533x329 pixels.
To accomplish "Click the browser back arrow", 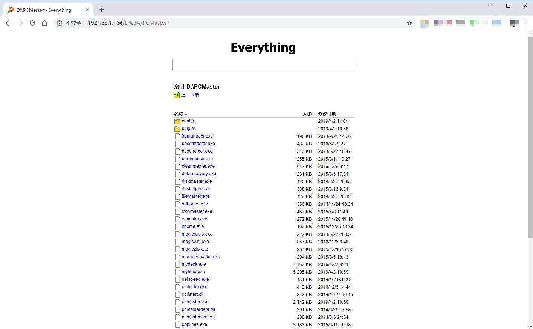I will (x=8, y=23).
